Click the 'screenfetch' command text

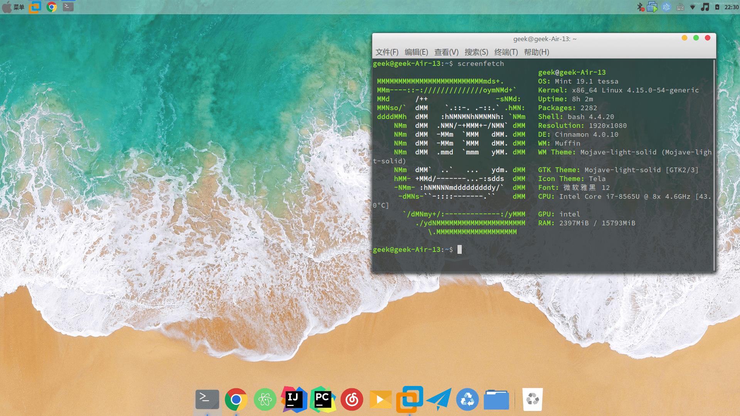481,64
